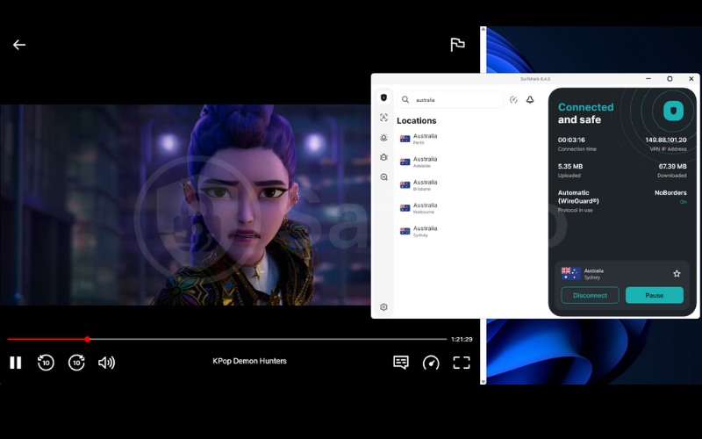The width and height of the screenshot is (702, 439).
Task: Open the notifications bell icon in Surfshark
Action: click(530, 99)
